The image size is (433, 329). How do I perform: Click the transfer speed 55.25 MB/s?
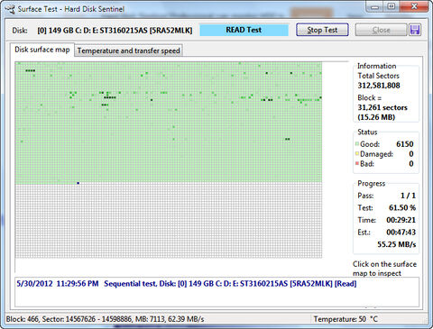pos(397,244)
